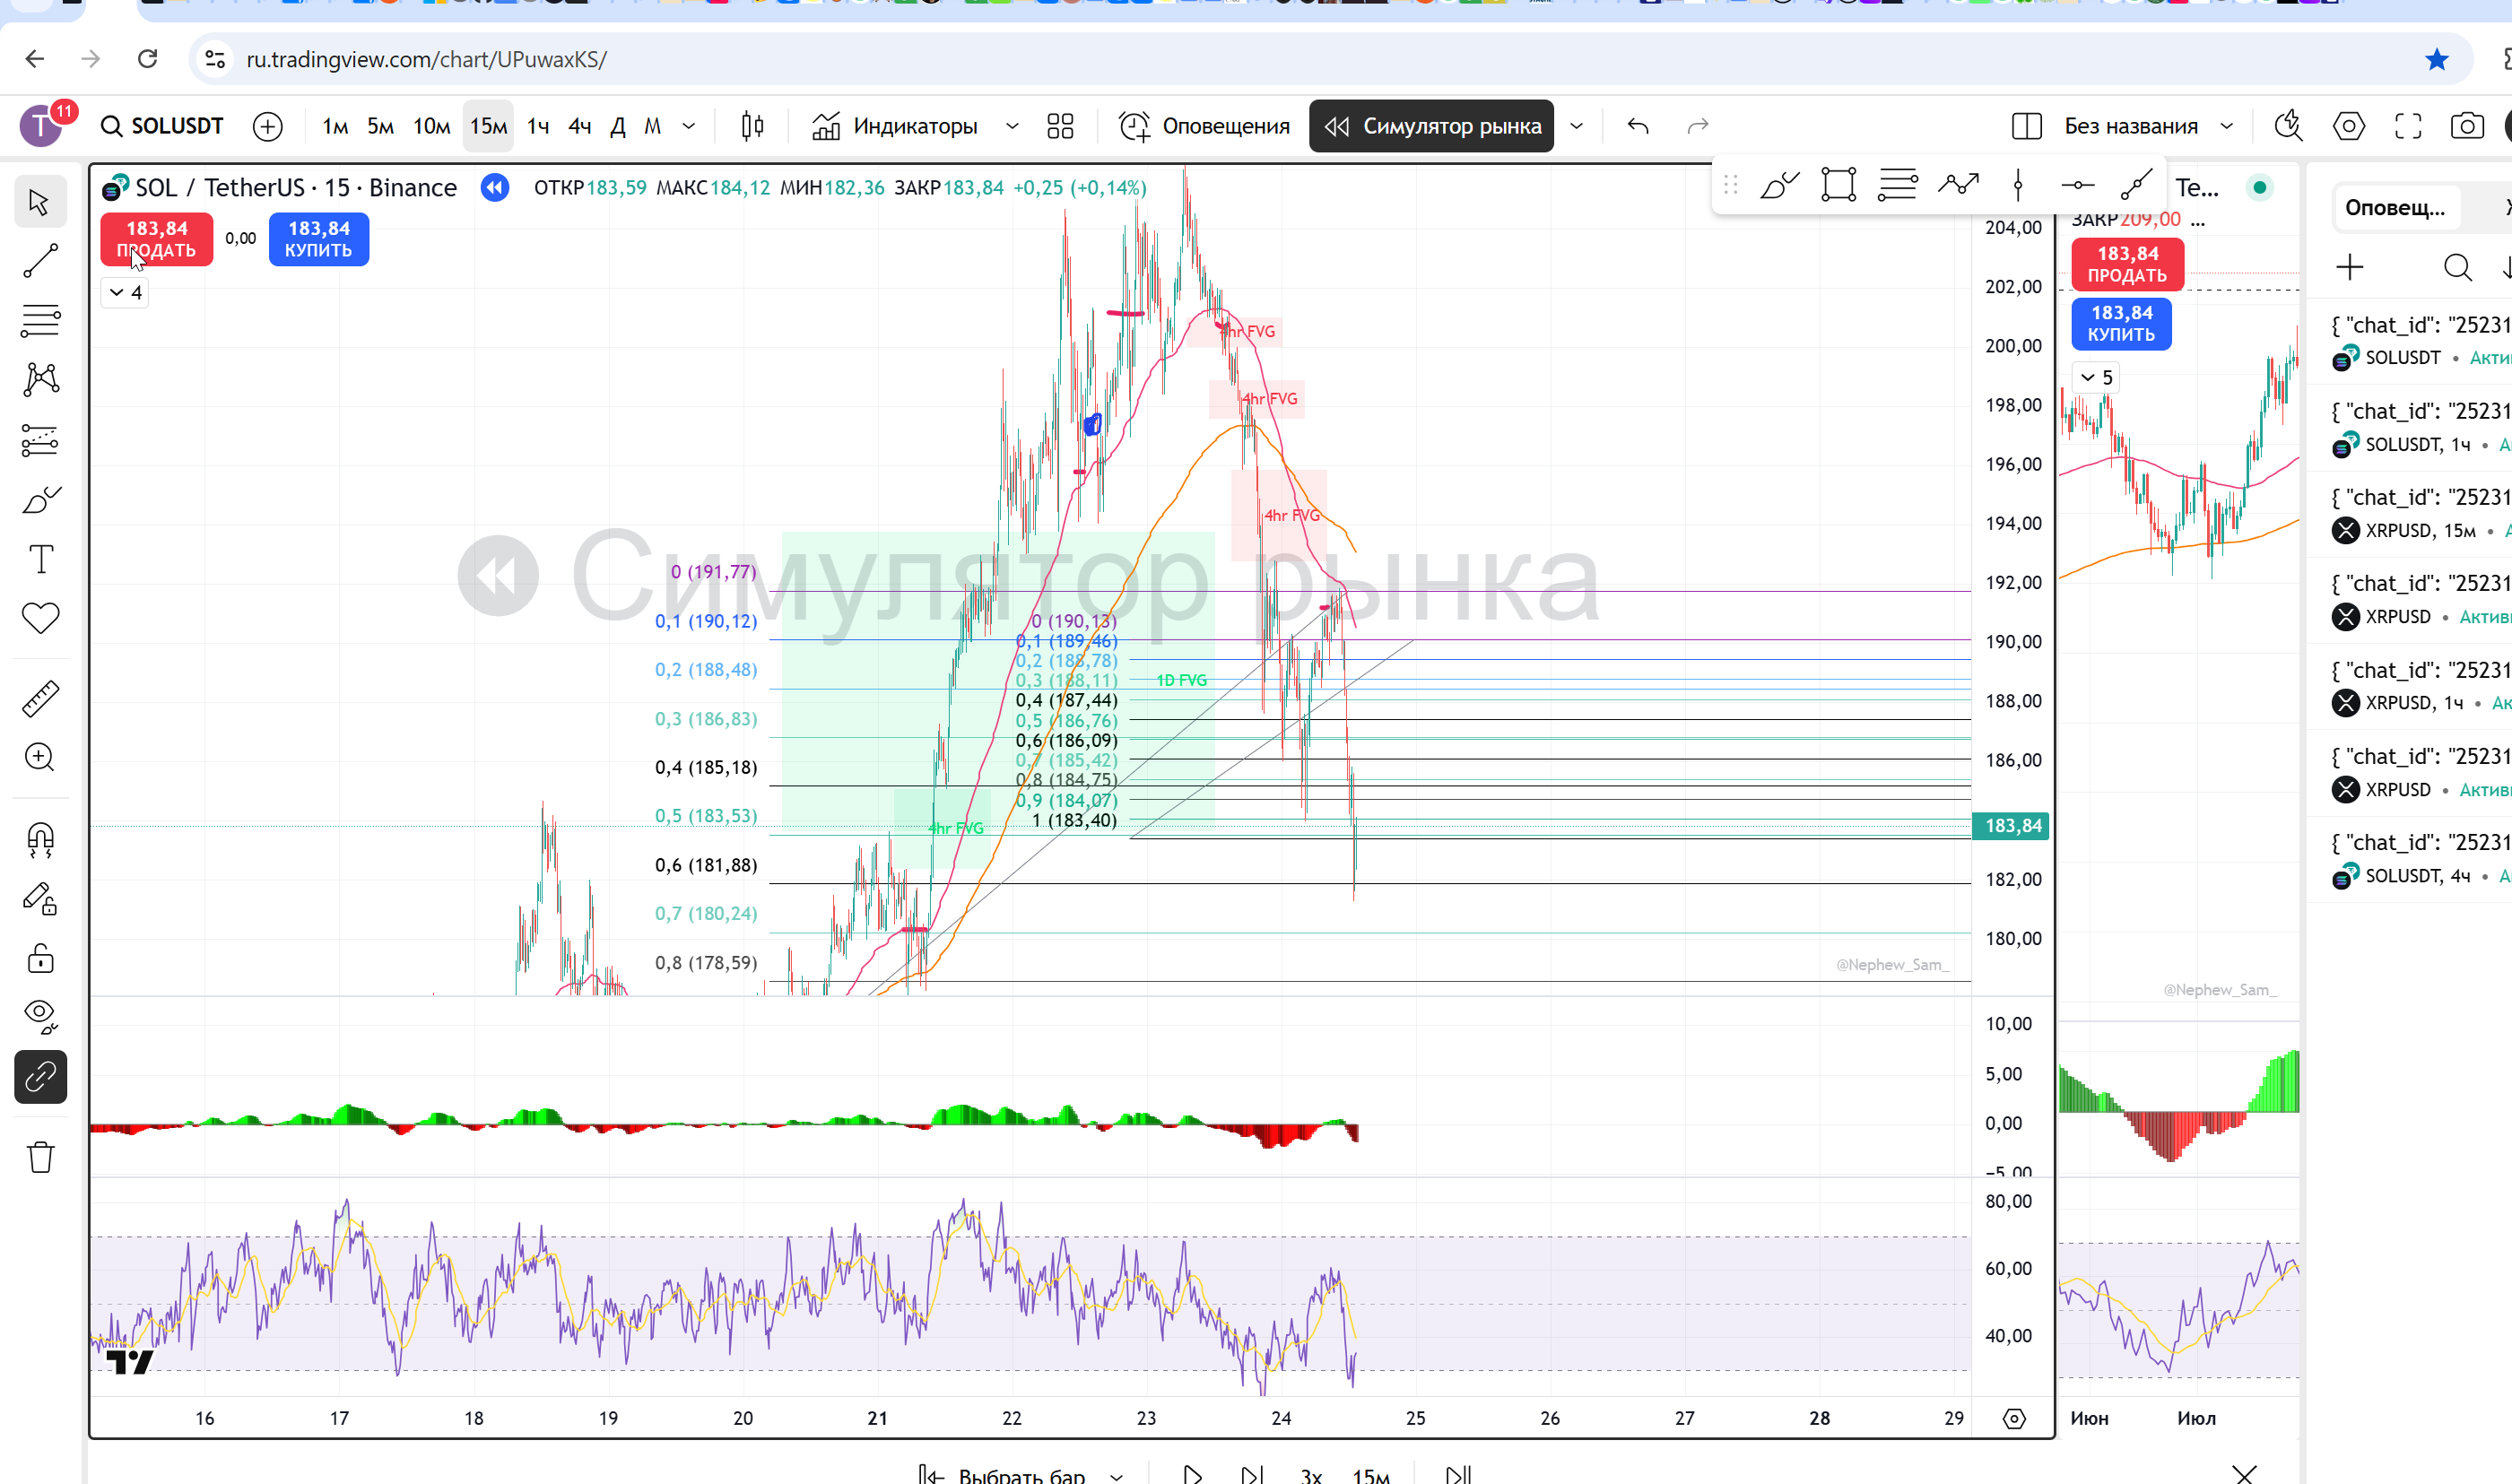Add symbol to compare plus icon
This screenshot has width=2512, height=1484.
(x=267, y=126)
